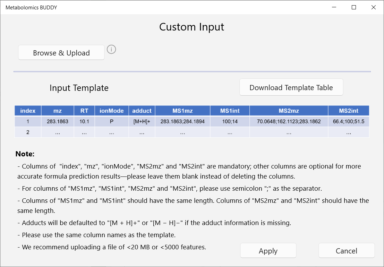Click the "adduct" column header
384x267 pixels.
click(142, 111)
